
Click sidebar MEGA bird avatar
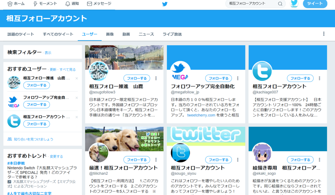pos(14,102)
